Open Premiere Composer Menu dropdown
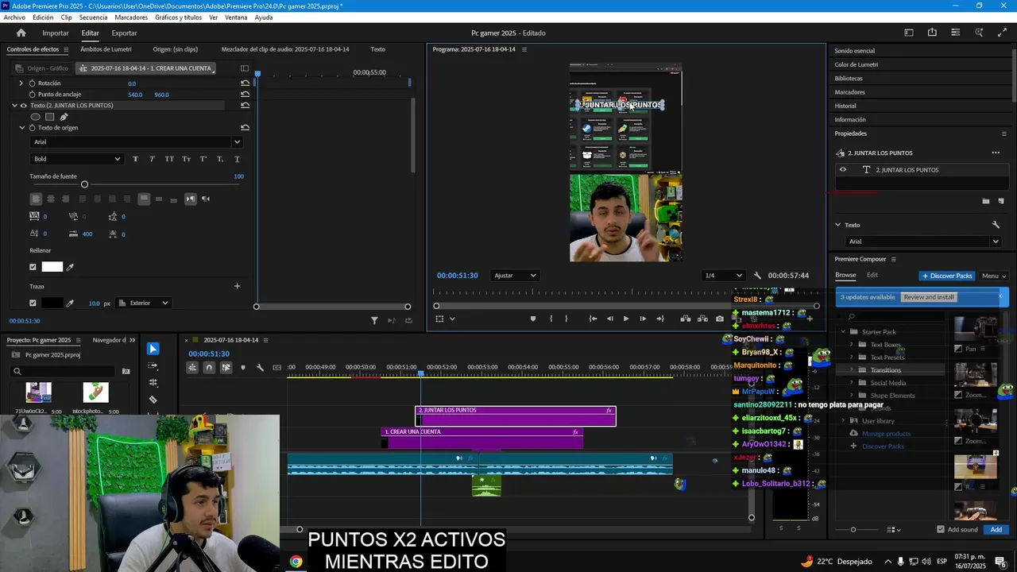This screenshot has width=1017, height=572. pos(994,276)
